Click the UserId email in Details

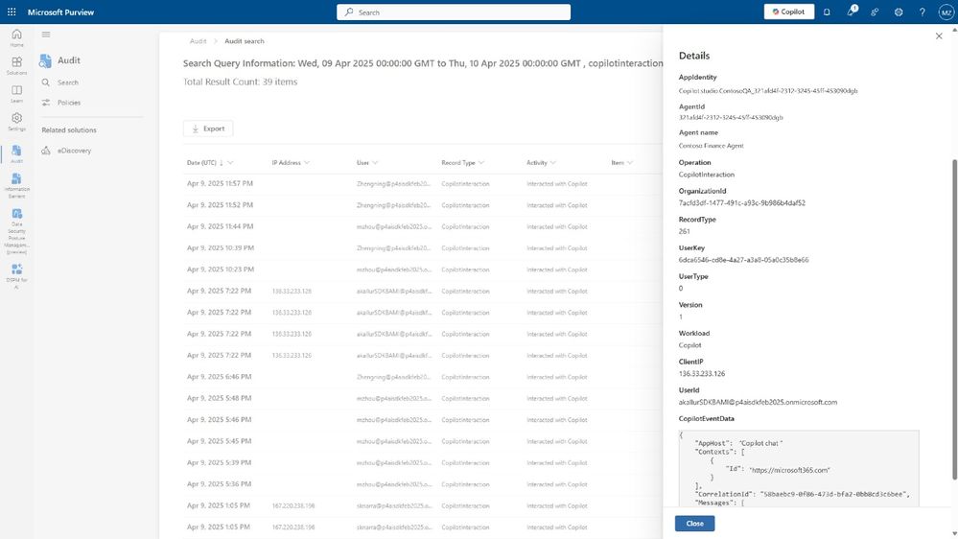pyautogui.click(x=758, y=402)
